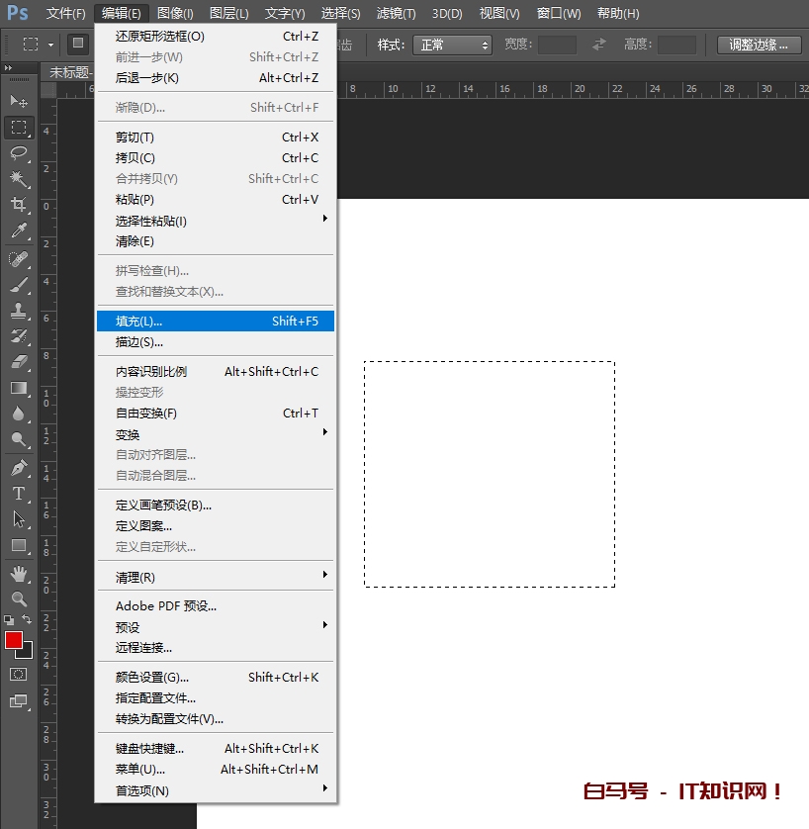Click the 调整边缘... (Refine Edge) button
This screenshot has height=829, width=809.
pyautogui.click(x=759, y=45)
